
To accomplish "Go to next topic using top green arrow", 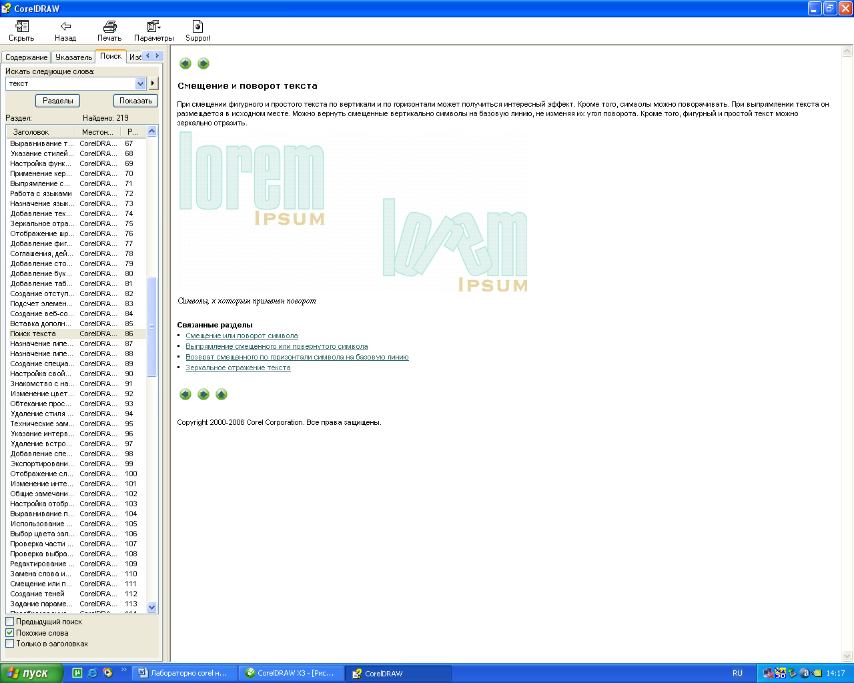I will (x=203, y=63).
